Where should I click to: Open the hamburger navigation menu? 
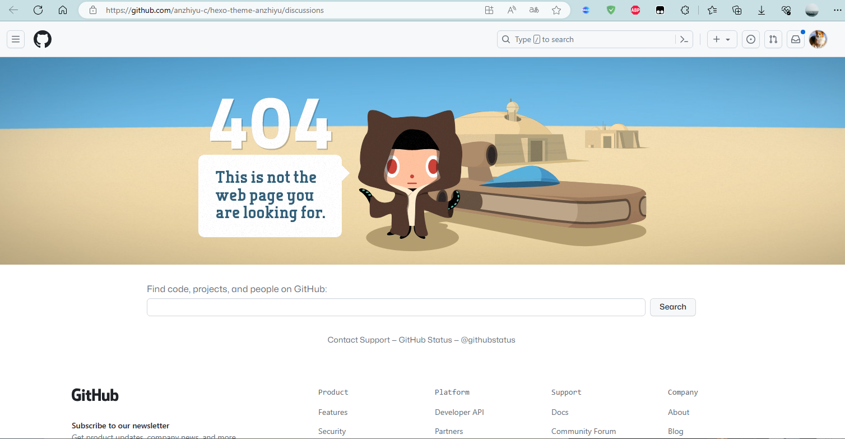15,39
